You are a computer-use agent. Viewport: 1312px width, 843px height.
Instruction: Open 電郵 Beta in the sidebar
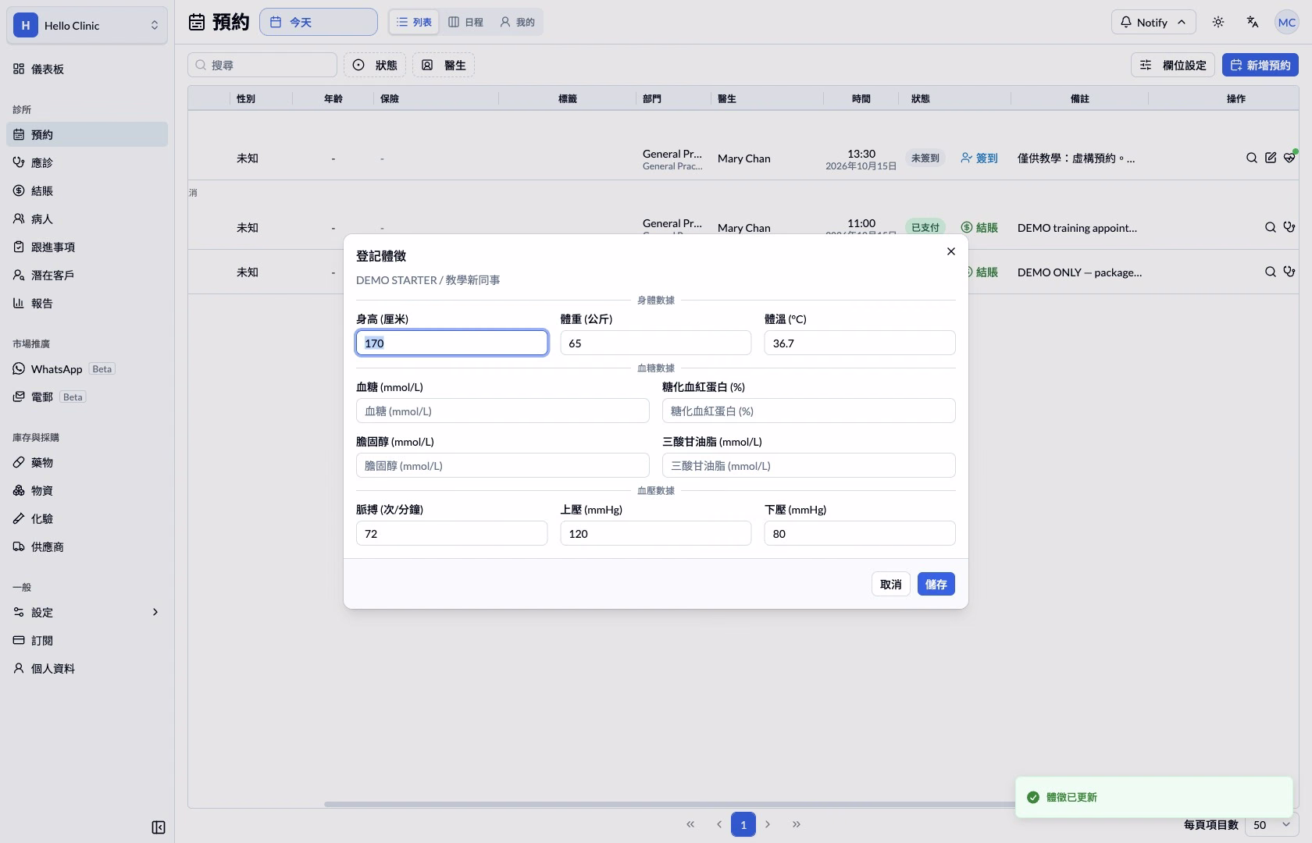click(x=87, y=397)
